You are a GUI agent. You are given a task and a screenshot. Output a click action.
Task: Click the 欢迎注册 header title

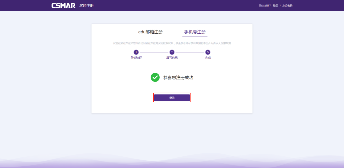[86, 6]
